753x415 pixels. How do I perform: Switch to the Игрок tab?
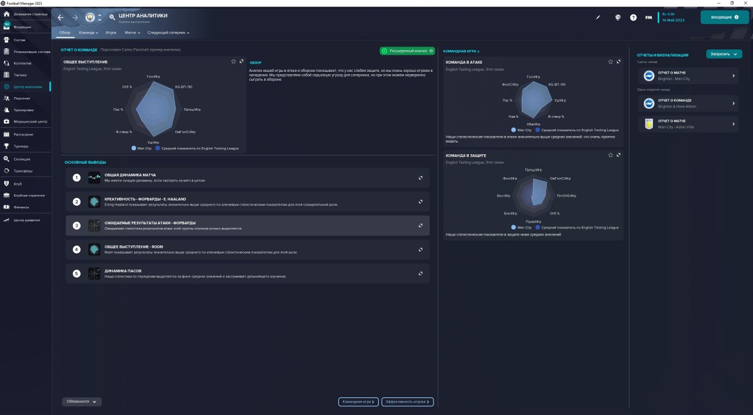[x=111, y=33]
